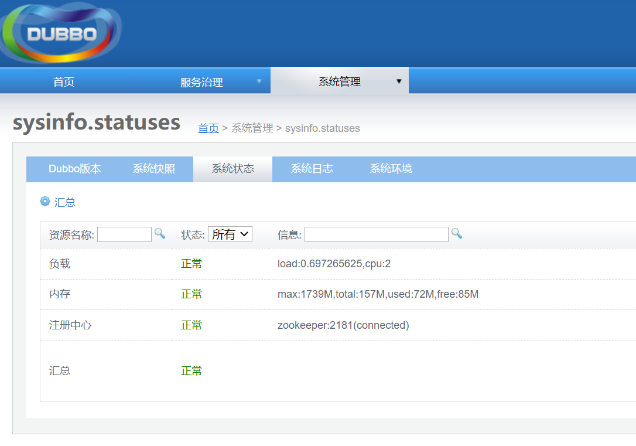Screen dimensions: 636x446
Task: Click inside the 资源名称 input box
Action: click(124, 234)
